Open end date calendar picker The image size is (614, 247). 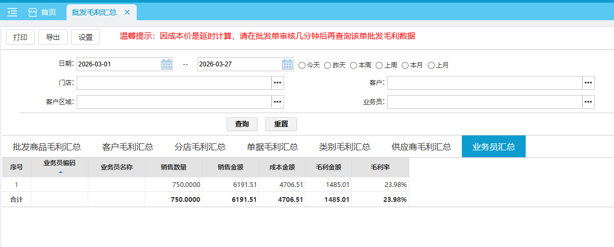tap(287, 64)
